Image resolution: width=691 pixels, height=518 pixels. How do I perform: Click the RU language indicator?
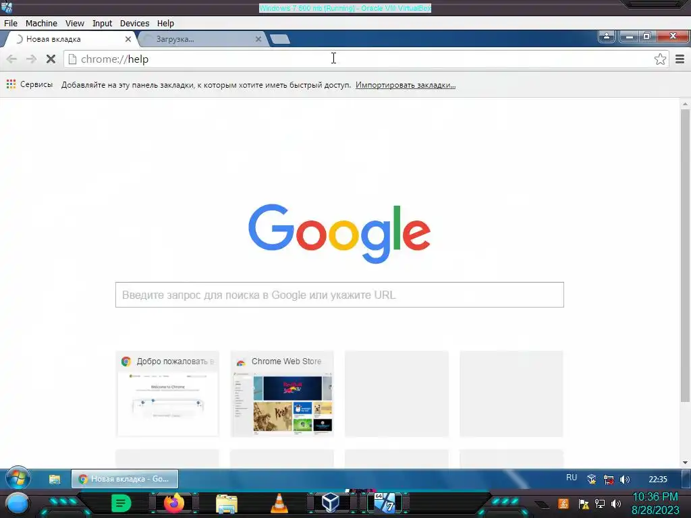(x=571, y=478)
